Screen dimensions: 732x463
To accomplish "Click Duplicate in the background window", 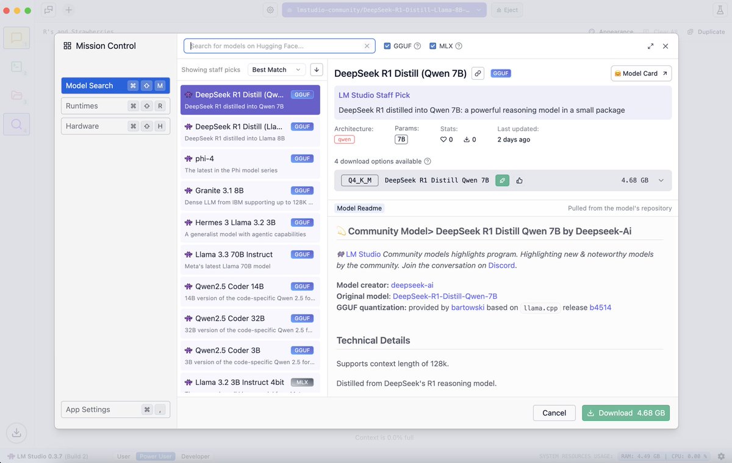I will [x=706, y=32].
